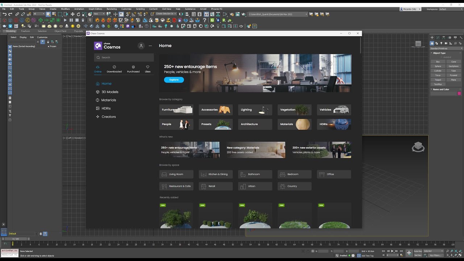Open the Standard Primitives dropdown
Image resolution: width=464 pixels, height=261 pixels.
point(446,48)
